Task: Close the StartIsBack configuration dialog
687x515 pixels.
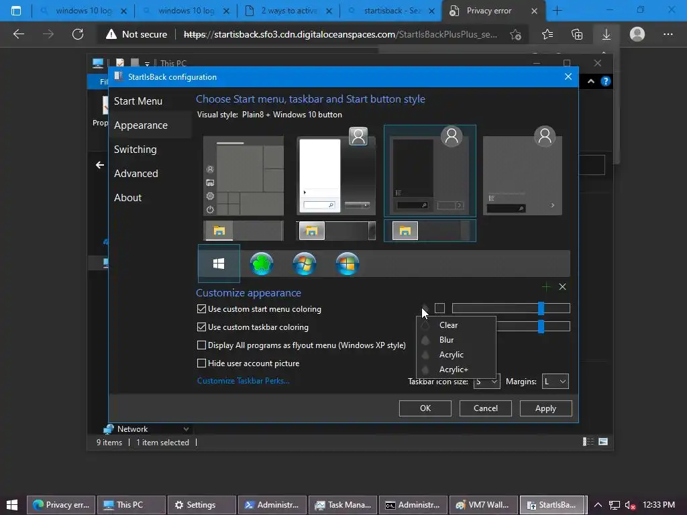Action: [568, 76]
